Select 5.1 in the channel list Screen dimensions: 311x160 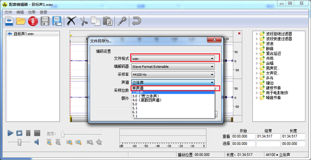point(173,108)
